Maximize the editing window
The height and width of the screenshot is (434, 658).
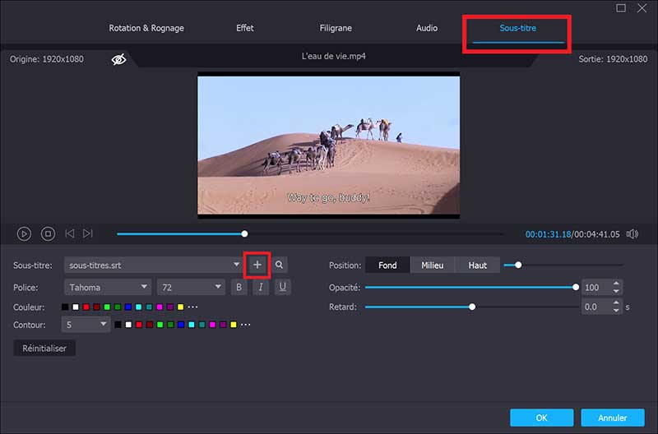click(x=621, y=8)
